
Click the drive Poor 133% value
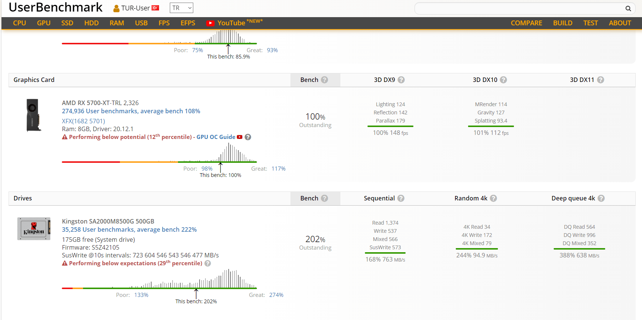point(142,295)
